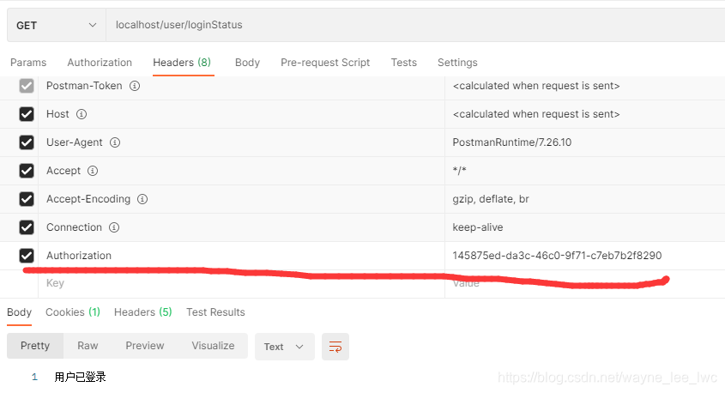Edit the localhost/user/loginStatus URL field

tap(415, 26)
